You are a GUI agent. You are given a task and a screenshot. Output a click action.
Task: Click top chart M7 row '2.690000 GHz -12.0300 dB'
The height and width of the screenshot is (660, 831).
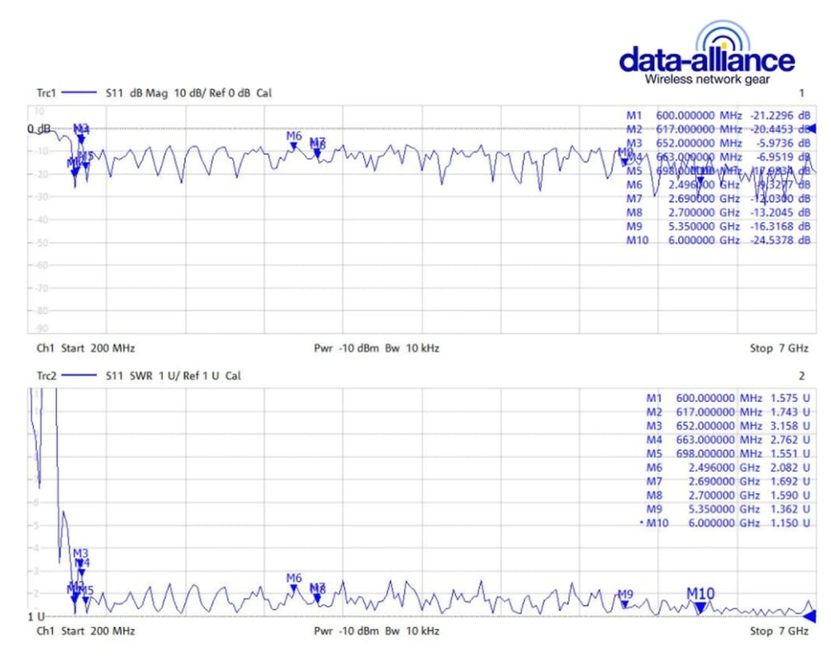pyautogui.click(x=739, y=199)
